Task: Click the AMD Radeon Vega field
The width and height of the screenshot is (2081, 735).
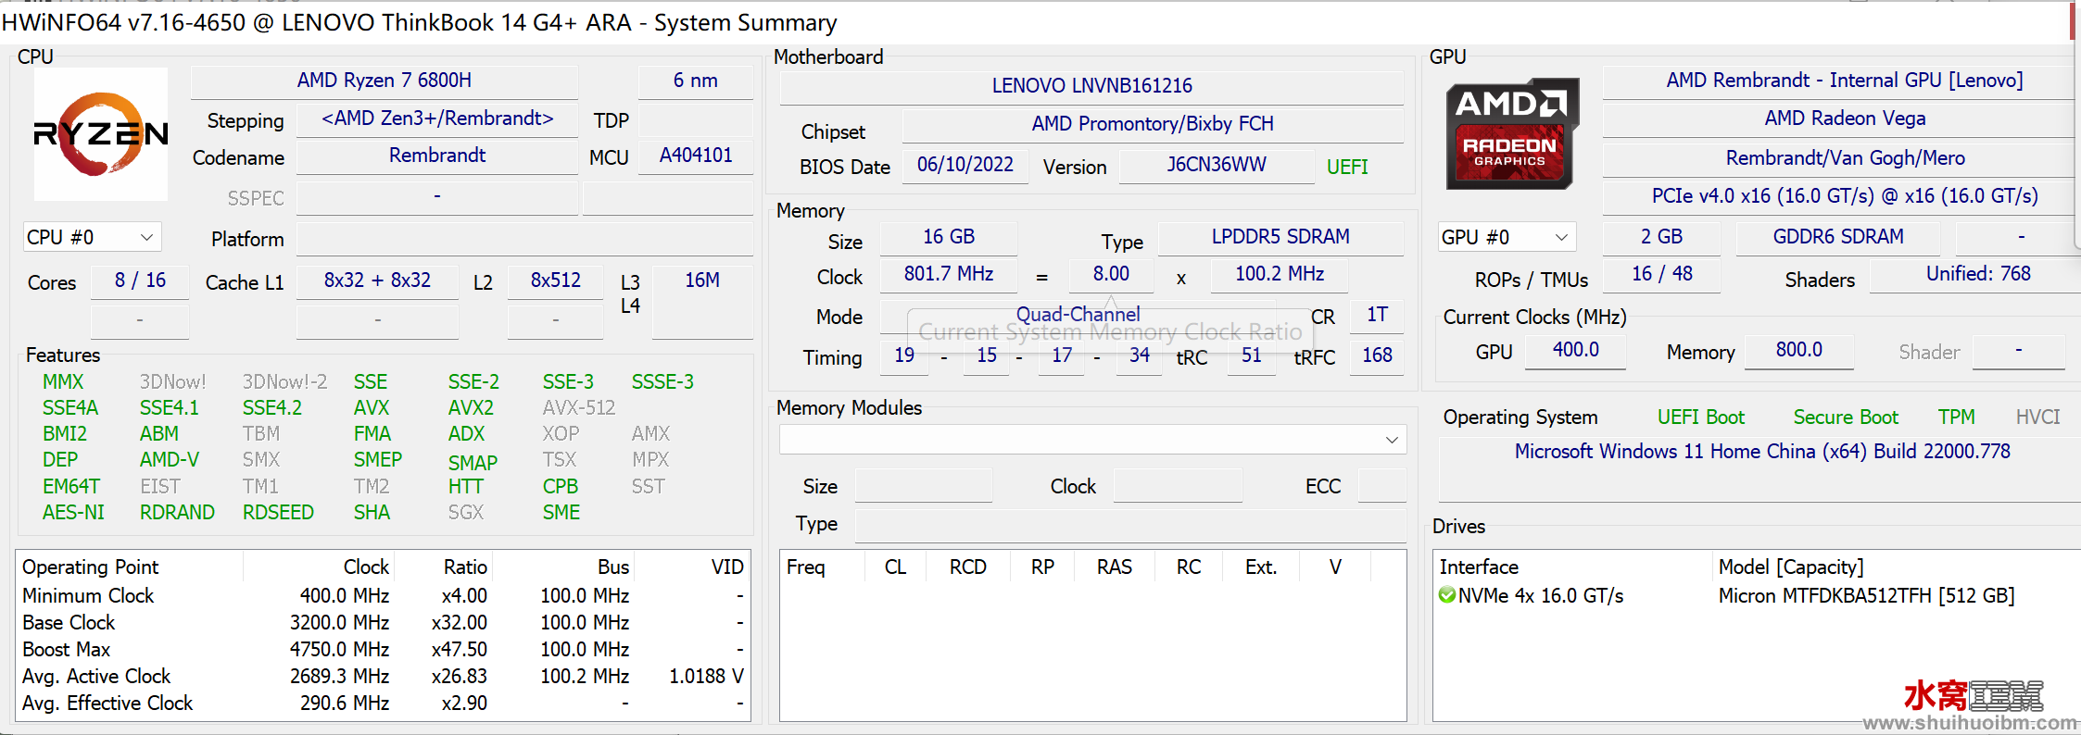Action: click(x=1844, y=118)
